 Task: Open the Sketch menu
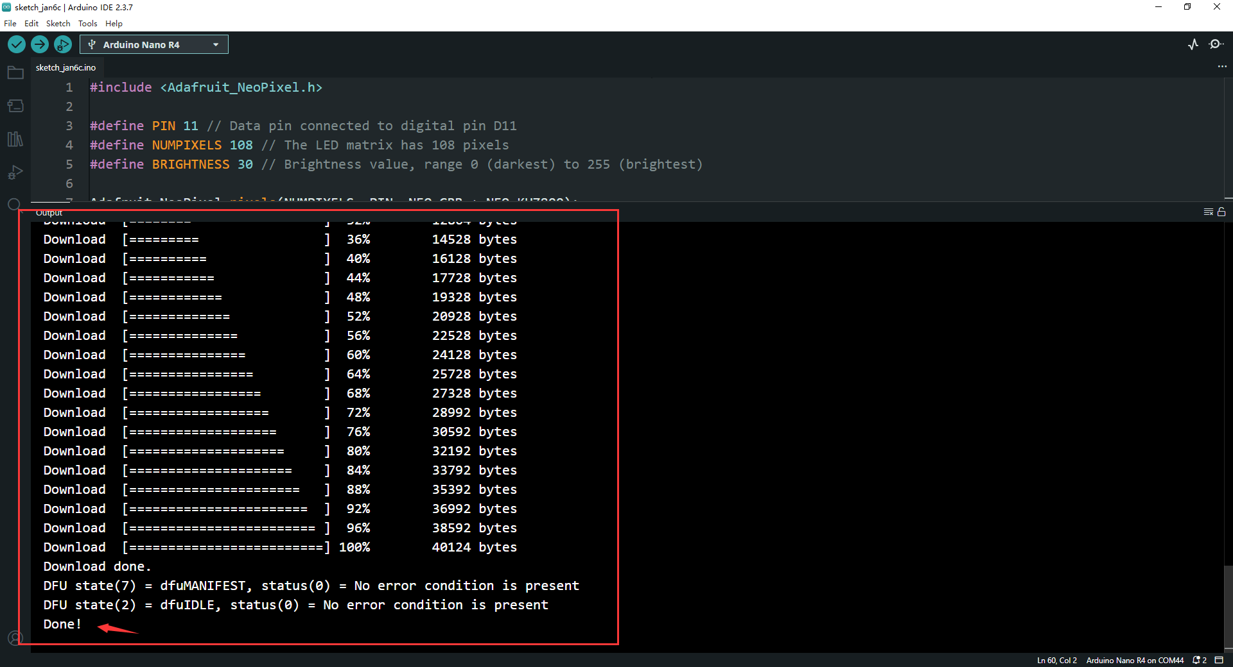point(58,24)
